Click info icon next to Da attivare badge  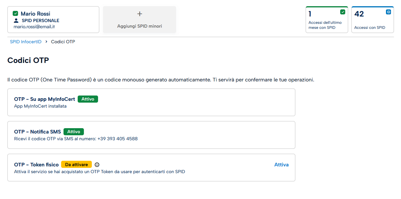(97, 165)
